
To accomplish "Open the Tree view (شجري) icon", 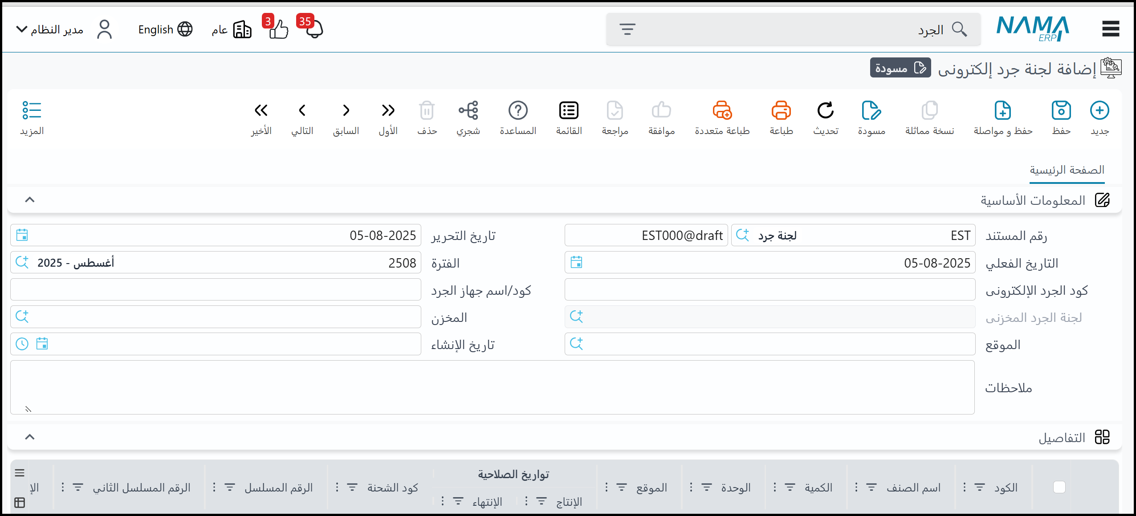I will (x=468, y=111).
